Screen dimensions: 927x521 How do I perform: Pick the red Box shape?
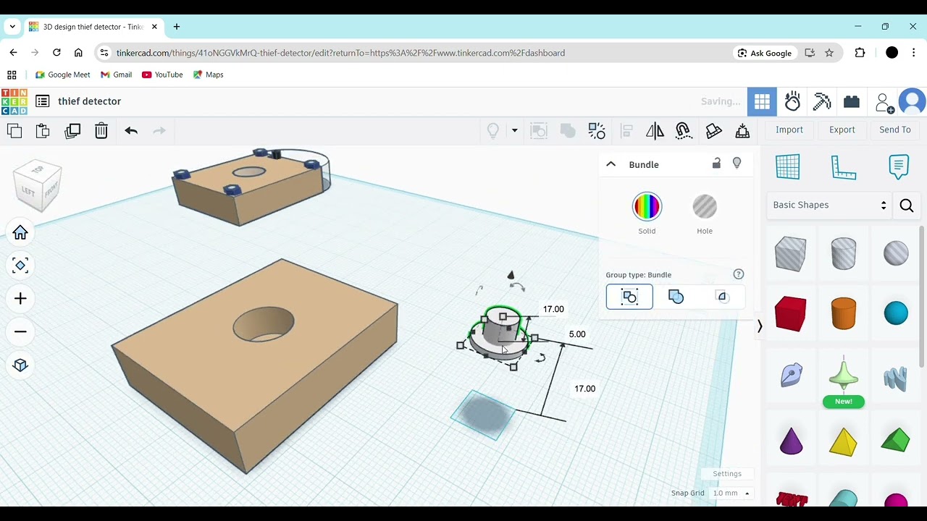point(790,313)
